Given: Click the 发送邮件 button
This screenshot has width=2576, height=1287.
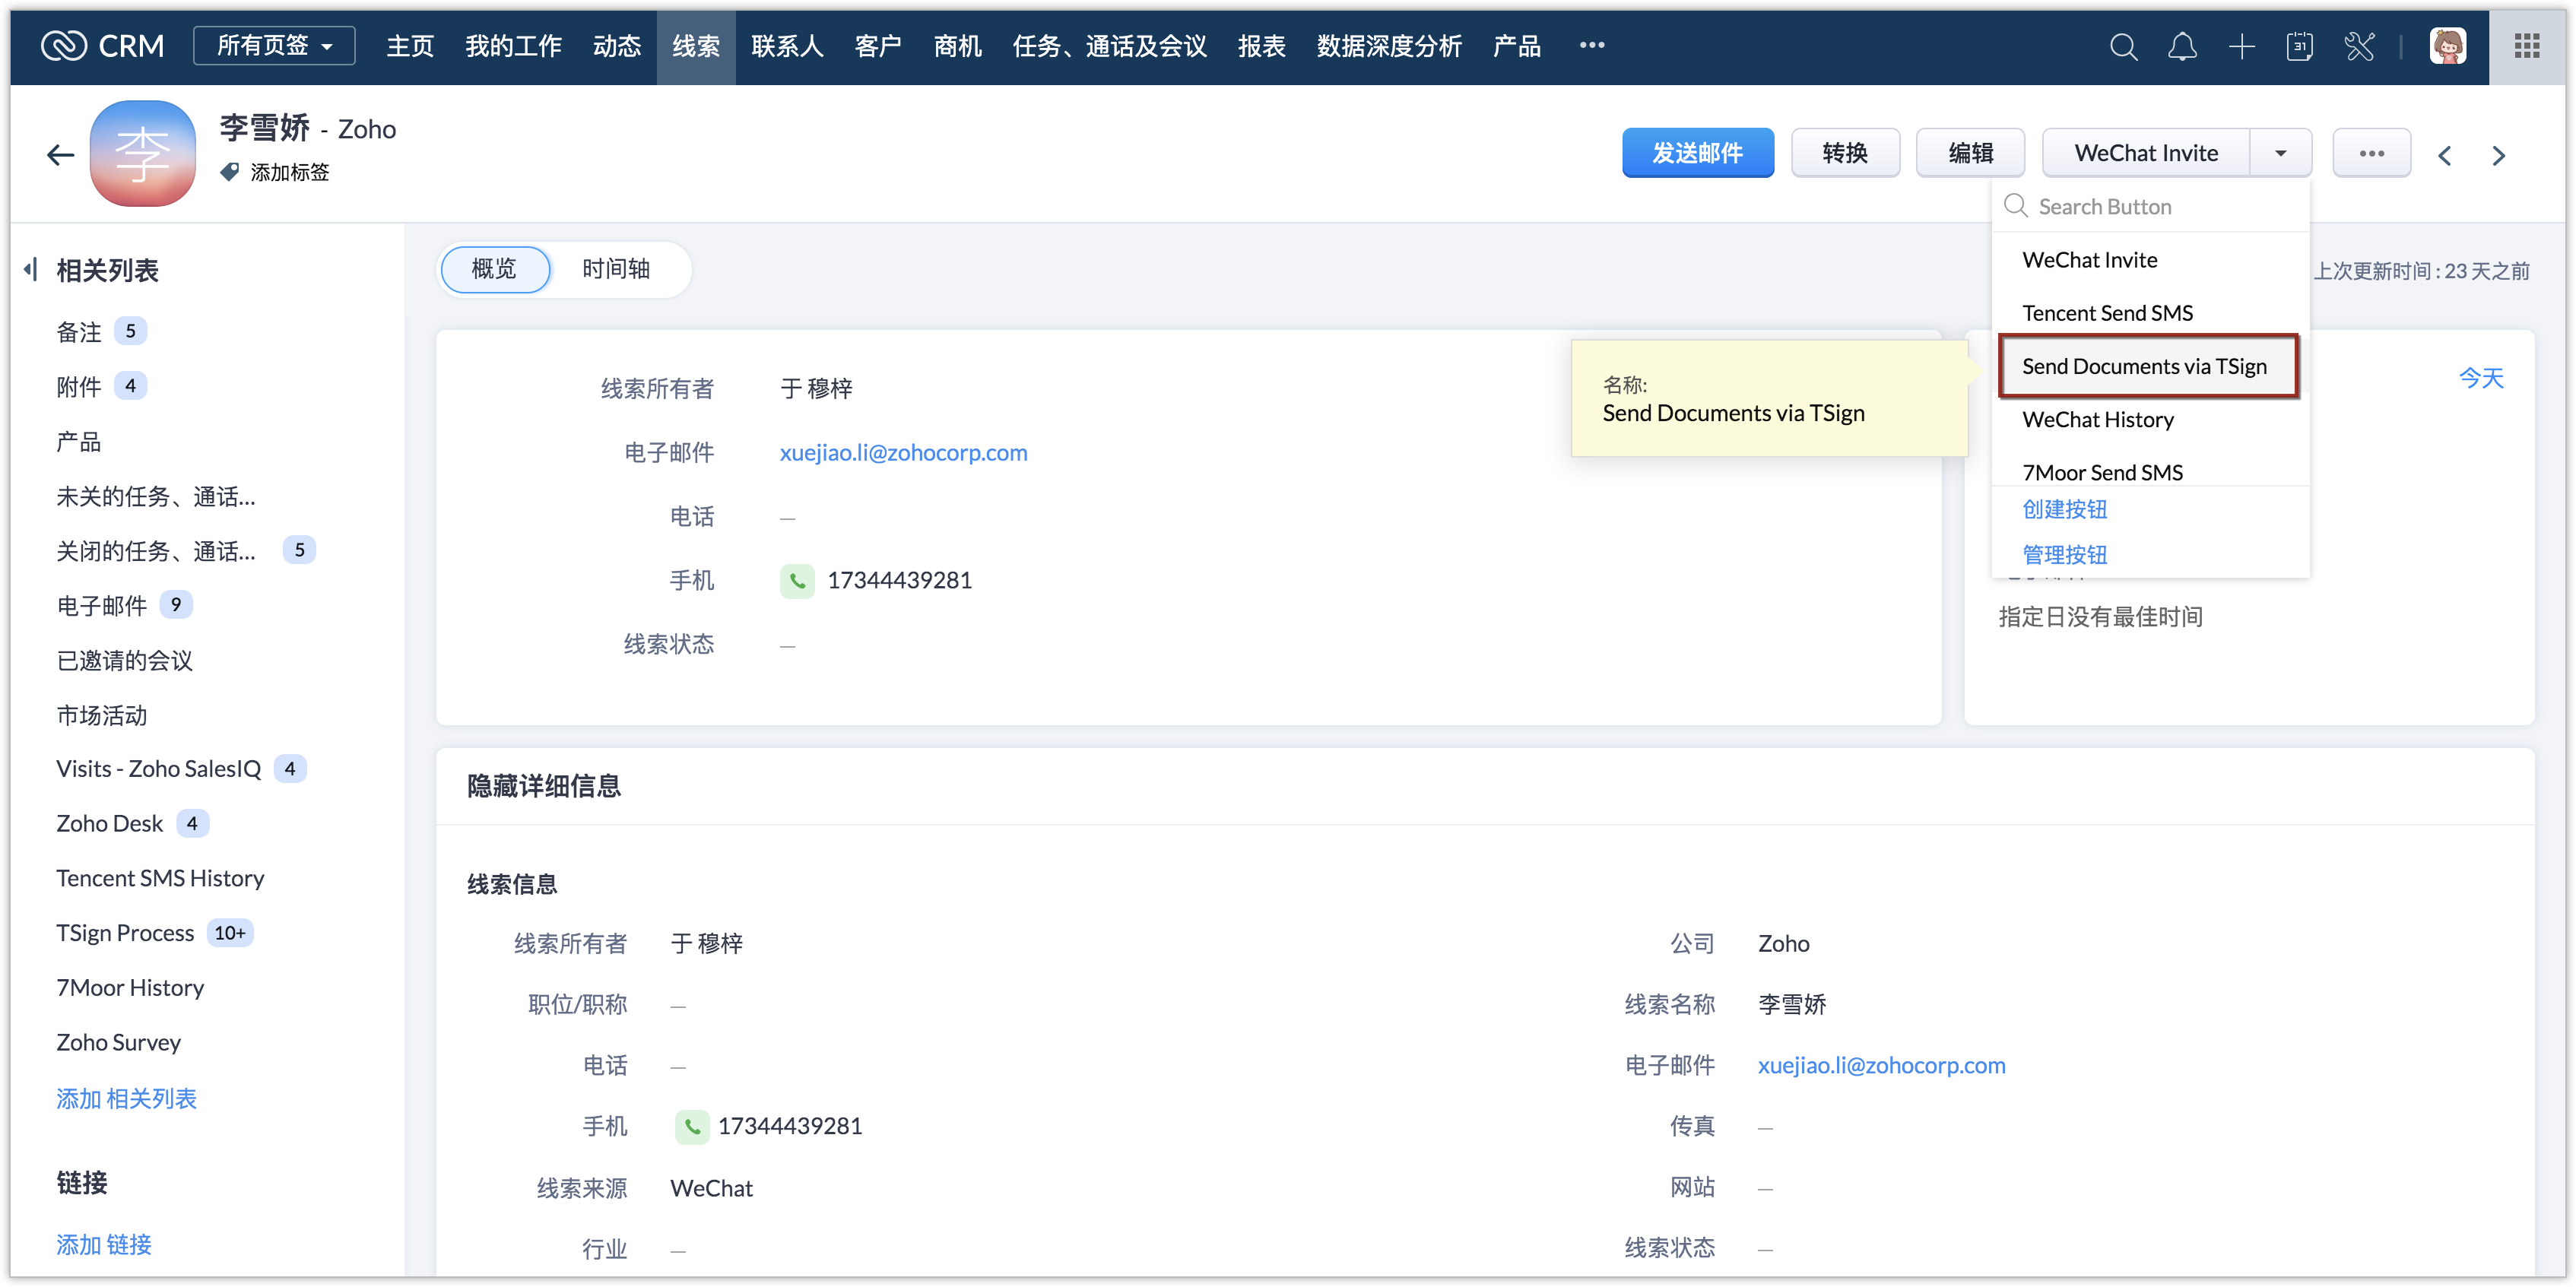Looking at the screenshot, I should click(1697, 153).
